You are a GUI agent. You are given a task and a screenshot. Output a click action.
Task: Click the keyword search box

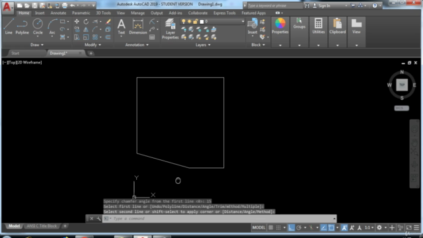coord(274,5)
